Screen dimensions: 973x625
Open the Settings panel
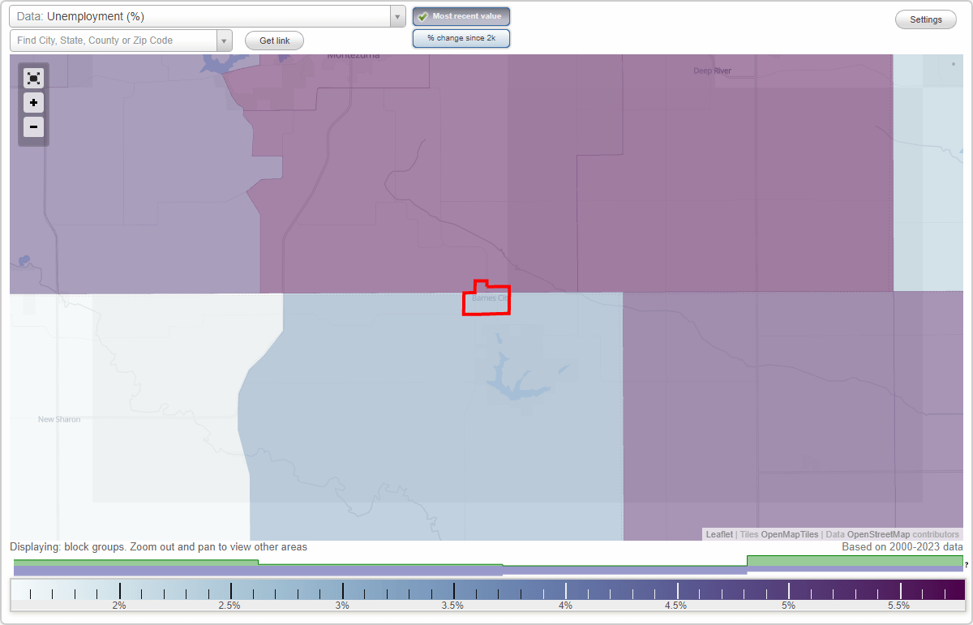925,19
